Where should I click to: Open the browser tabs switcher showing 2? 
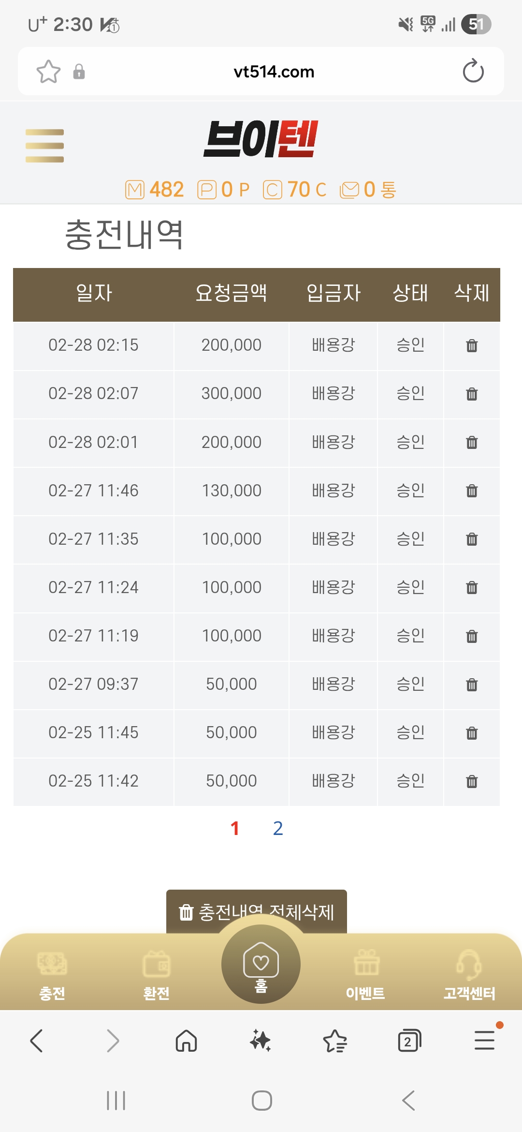[409, 1041]
